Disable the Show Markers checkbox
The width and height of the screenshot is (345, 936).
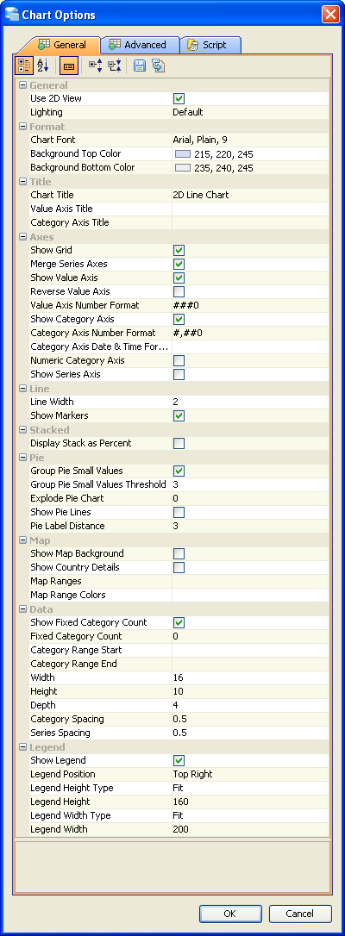(179, 416)
